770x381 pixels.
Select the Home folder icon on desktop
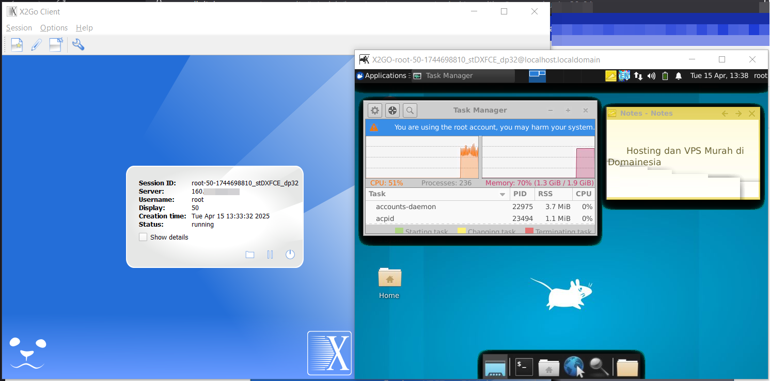point(389,283)
